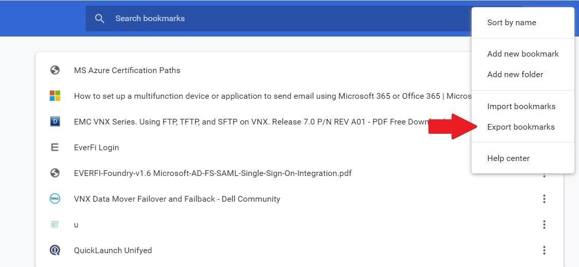
Task: Open three-dot menu for QuickLaunch Unifyed
Action: click(544, 250)
